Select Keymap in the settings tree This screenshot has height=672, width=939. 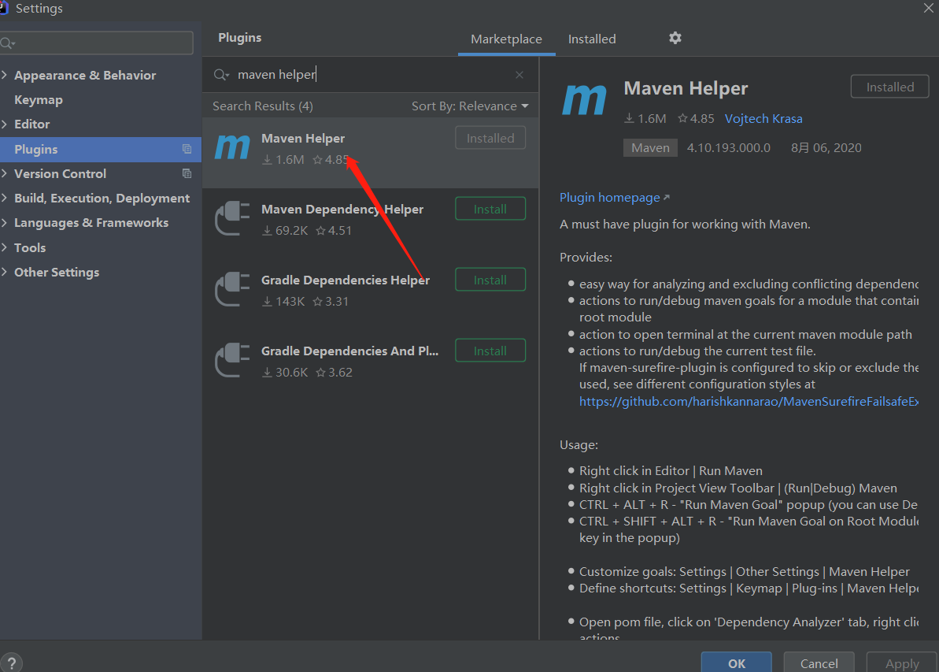point(39,99)
